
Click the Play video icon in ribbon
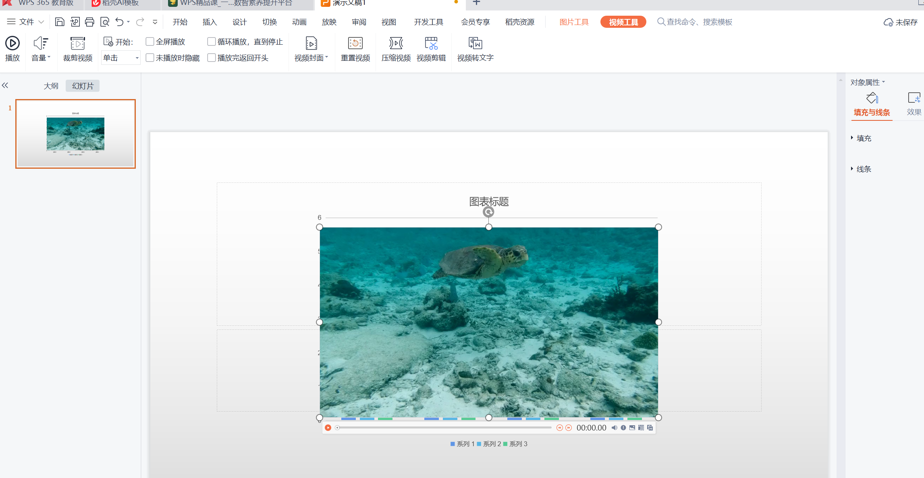click(12, 43)
